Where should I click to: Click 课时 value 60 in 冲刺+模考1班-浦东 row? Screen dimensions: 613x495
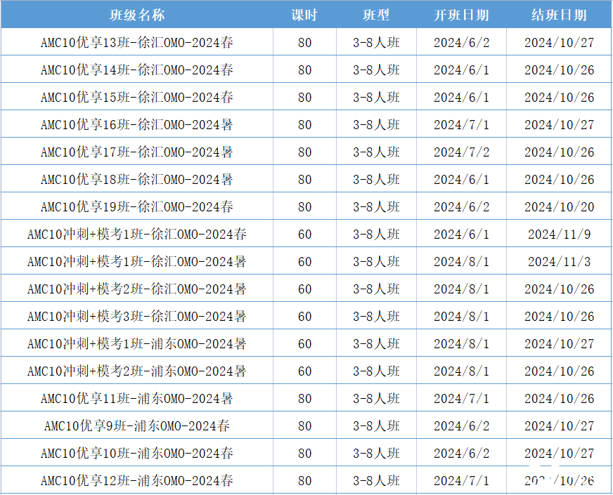coord(304,343)
